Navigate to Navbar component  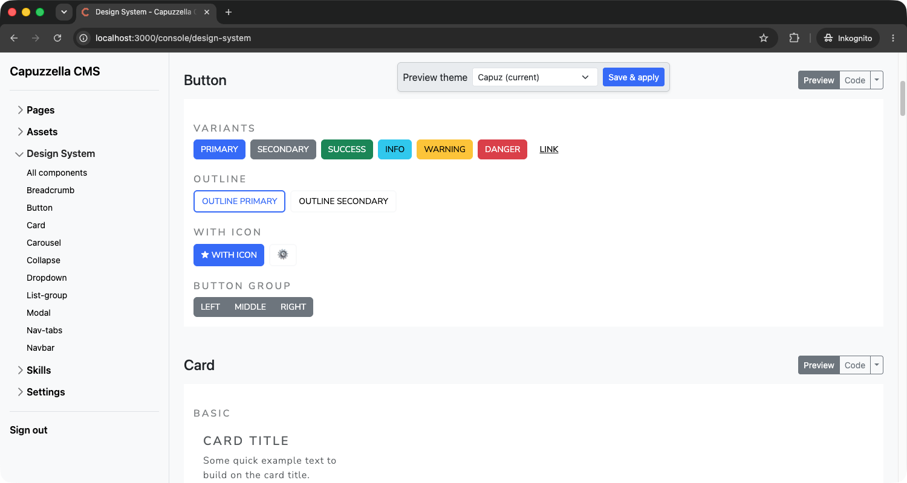point(41,348)
